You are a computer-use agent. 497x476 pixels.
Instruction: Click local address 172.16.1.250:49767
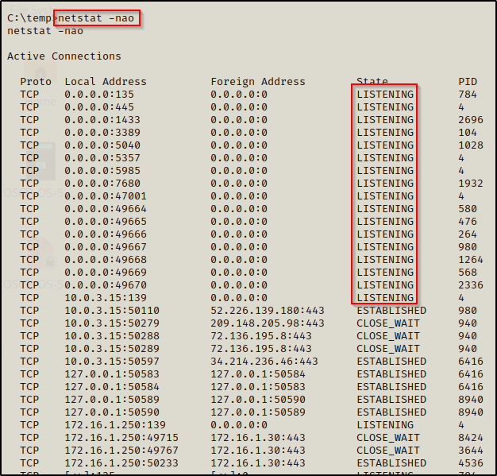tap(121, 450)
